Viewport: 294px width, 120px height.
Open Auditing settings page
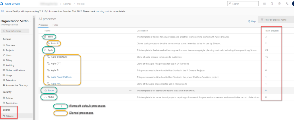10,65
